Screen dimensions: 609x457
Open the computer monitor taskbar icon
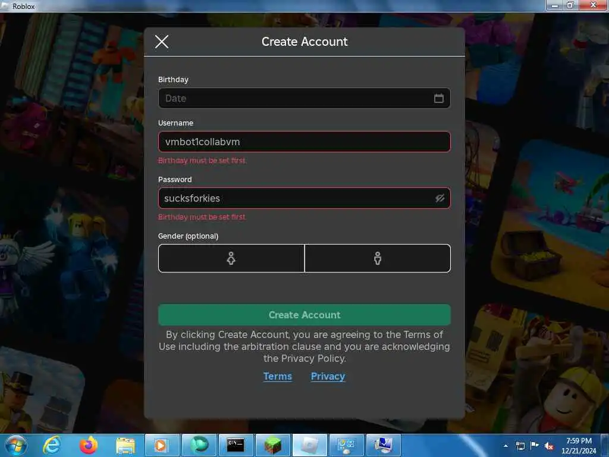point(384,445)
